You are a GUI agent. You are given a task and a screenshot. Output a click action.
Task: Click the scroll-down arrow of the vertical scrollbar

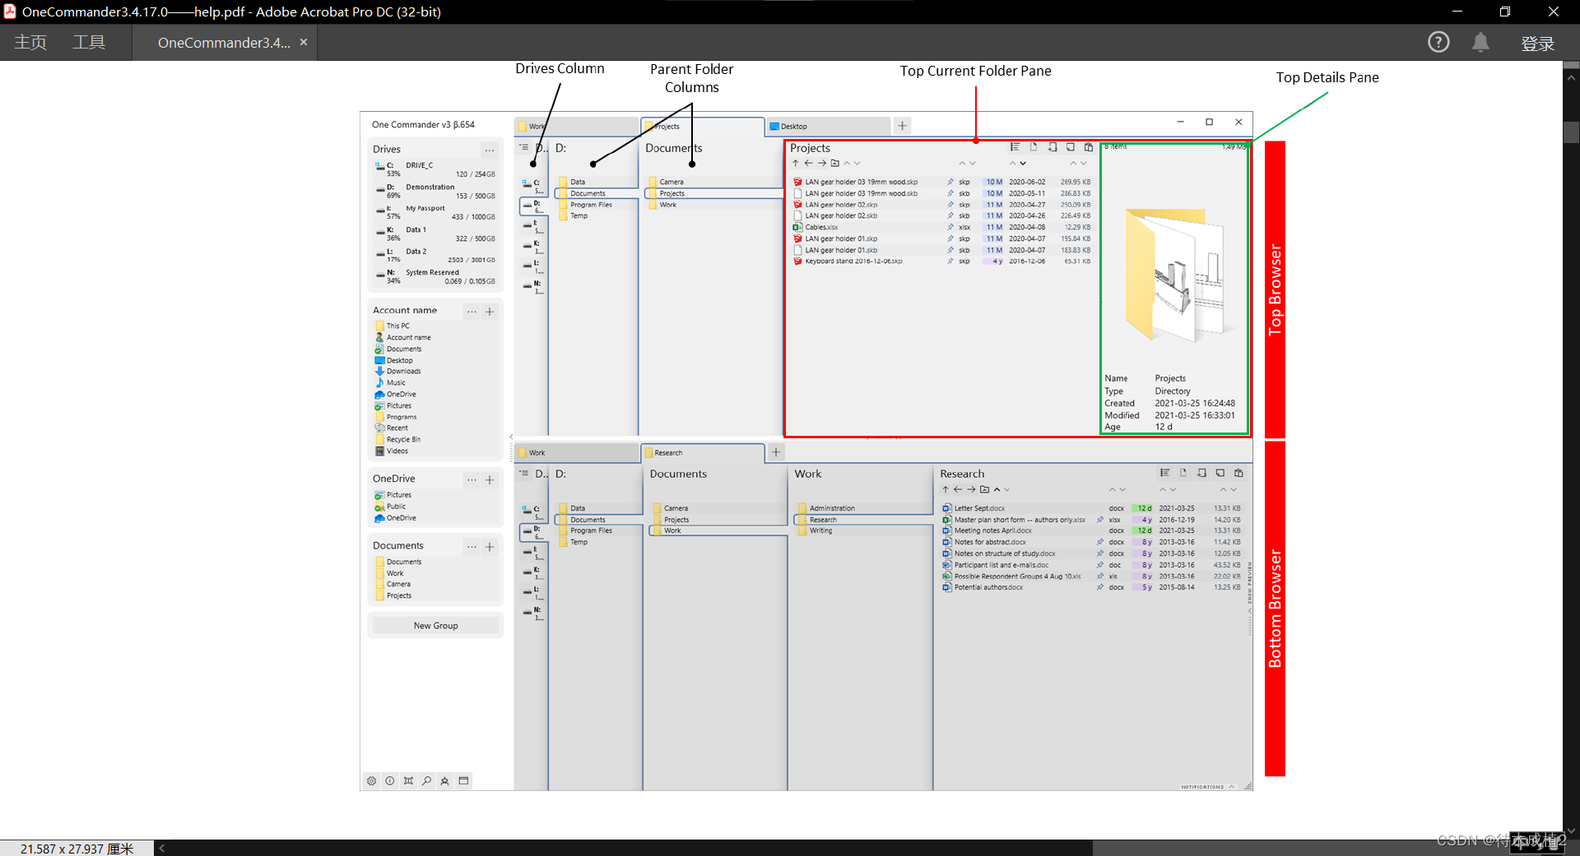click(x=1571, y=831)
